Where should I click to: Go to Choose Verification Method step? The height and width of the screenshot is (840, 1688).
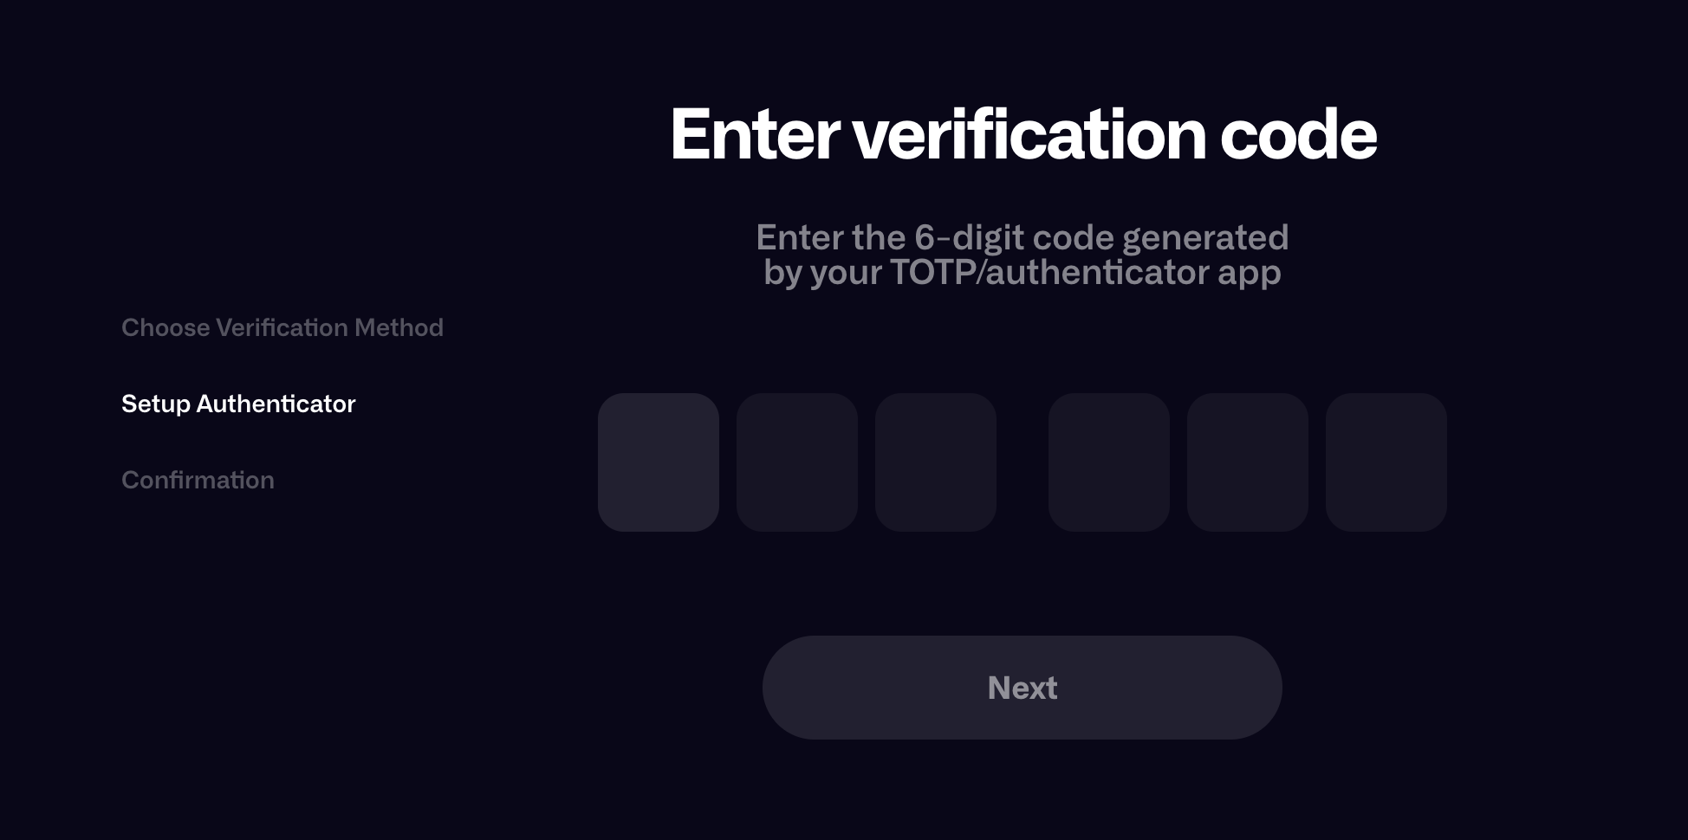coord(282,327)
